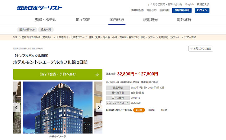Viewport: 226px width, 140px height.
Task: Click the ログイン button
Action: pos(202,10)
